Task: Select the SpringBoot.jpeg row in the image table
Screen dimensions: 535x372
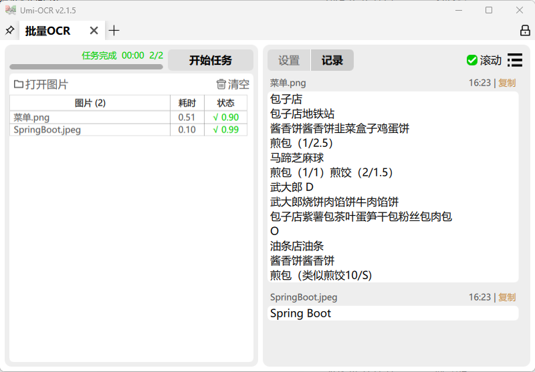Action: click(x=128, y=130)
